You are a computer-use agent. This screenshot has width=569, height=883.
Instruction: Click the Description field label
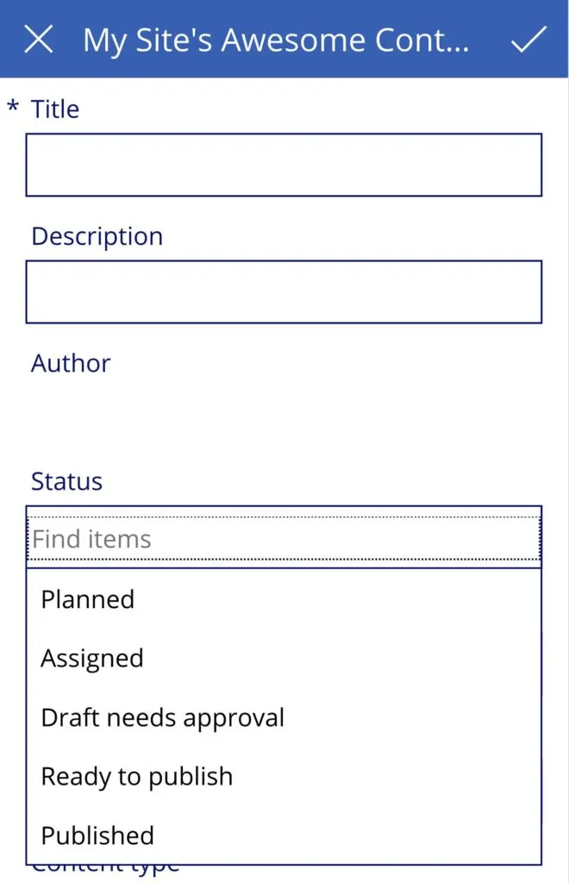coord(97,236)
